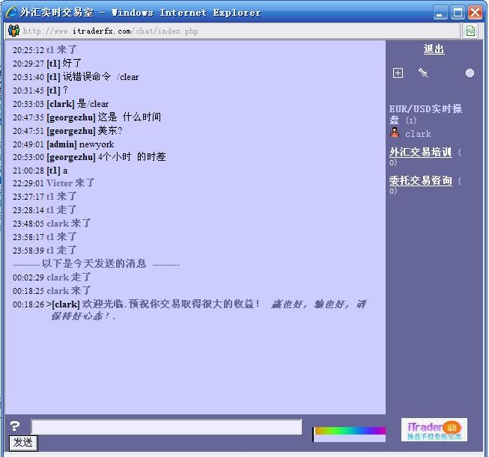The width and height of the screenshot is (489, 457).
Task: Enter the 委托交易咨询 chat room
Action: 420,180
